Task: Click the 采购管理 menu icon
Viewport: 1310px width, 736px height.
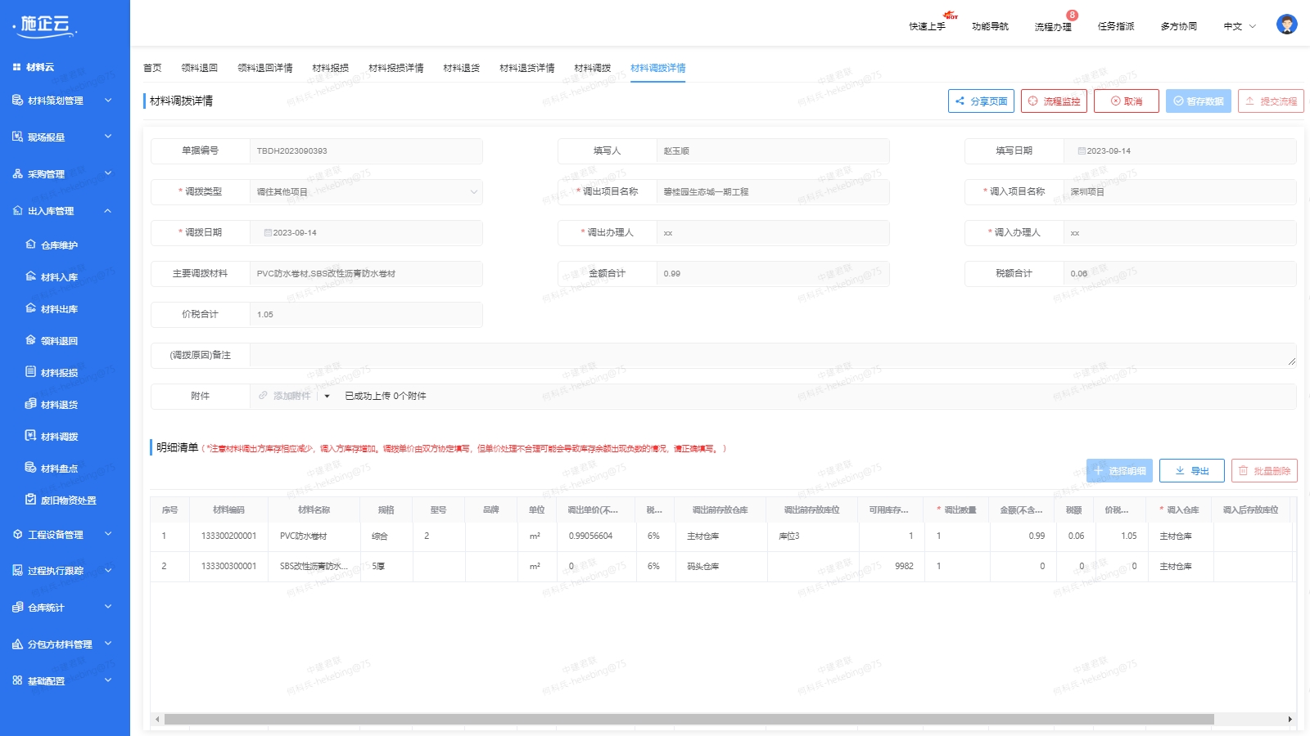Action: (17, 173)
